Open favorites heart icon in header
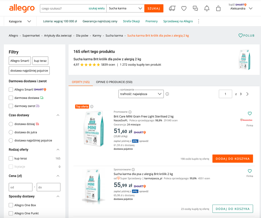This screenshot has height=218, width=261. click(x=184, y=8)
